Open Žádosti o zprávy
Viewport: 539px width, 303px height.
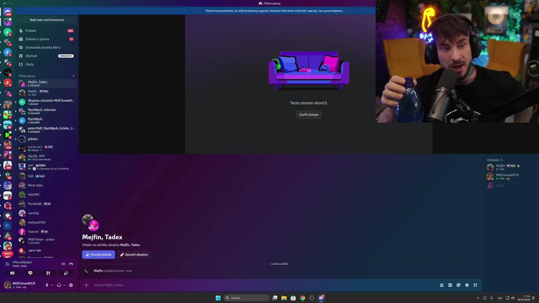(x=47, y=39)
